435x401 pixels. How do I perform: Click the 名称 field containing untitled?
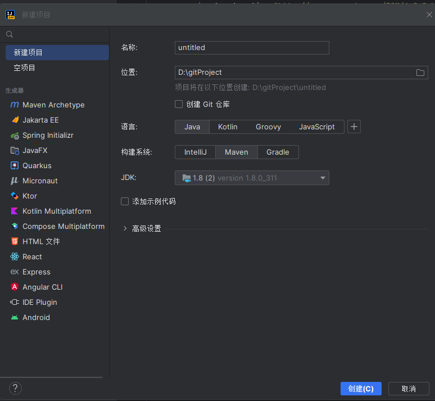pos(252,48)
